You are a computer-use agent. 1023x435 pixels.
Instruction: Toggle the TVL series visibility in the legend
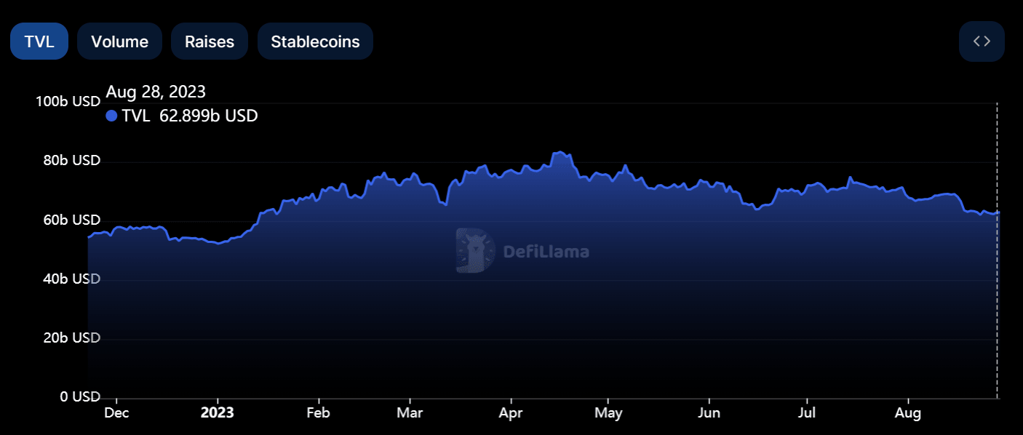tap(111, 116)
